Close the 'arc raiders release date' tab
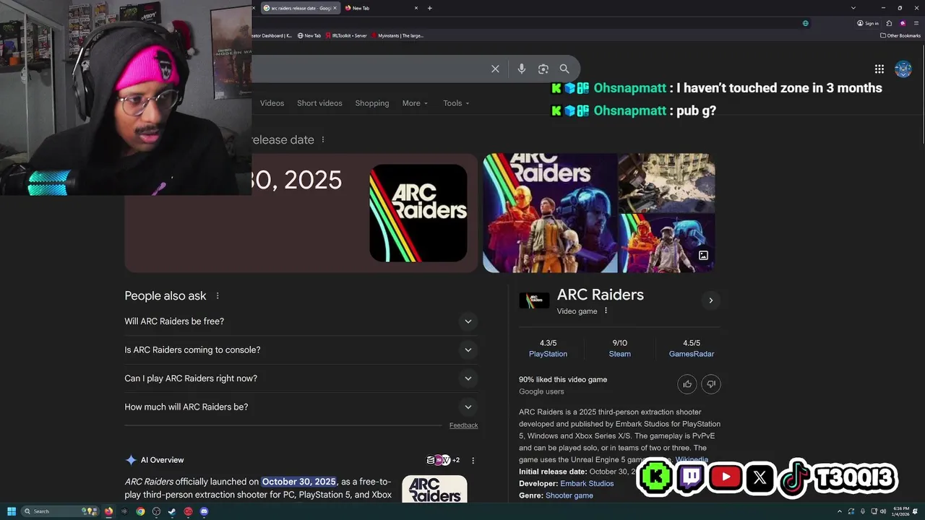The height and width of the screenshot is (520, 925). click(x=335, y=8)
